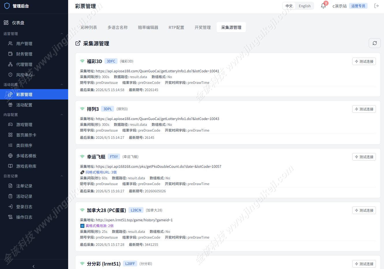This screenshot has width=384, height=269.
Task: Collapse the 内容配置 sidebar section
Action: pyautogui.click(x=62, y=115)
